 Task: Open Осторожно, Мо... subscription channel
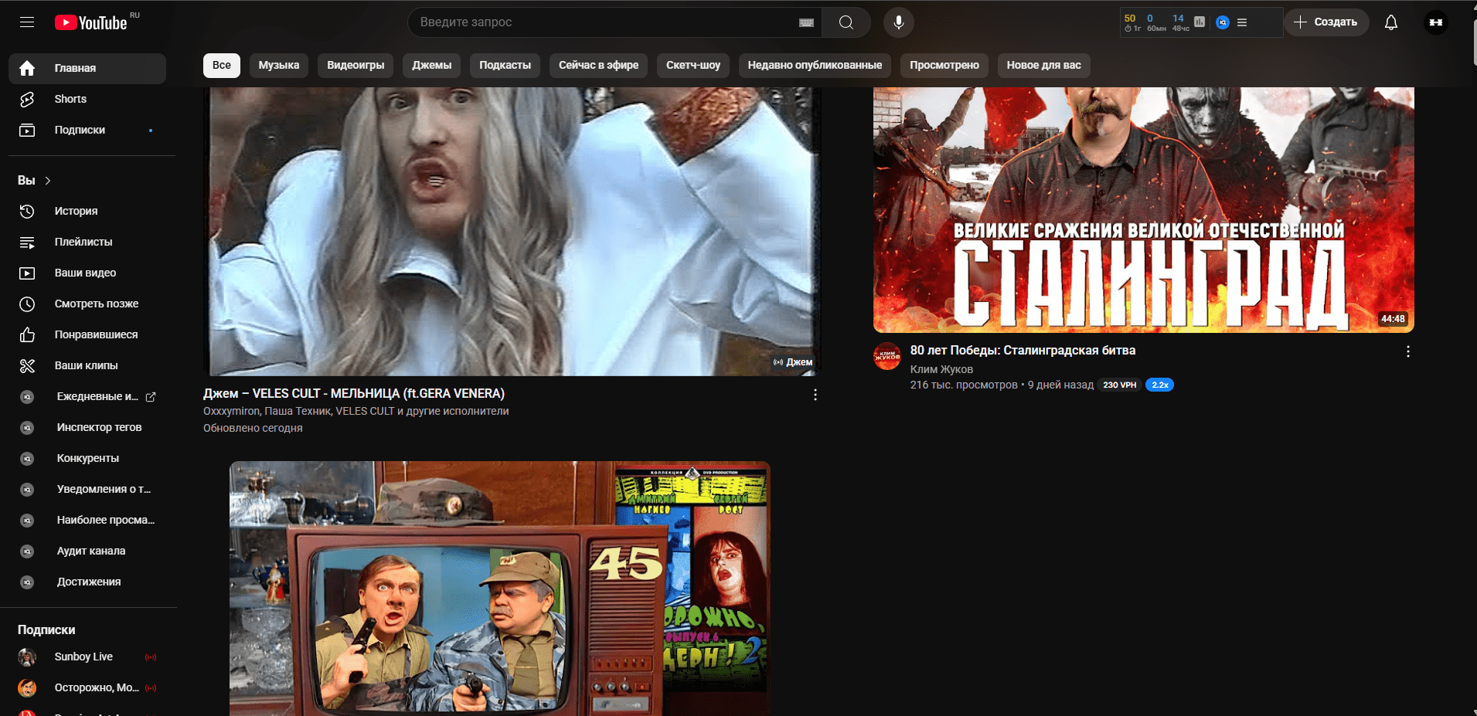pyautogui.click(x=87, y=687)
